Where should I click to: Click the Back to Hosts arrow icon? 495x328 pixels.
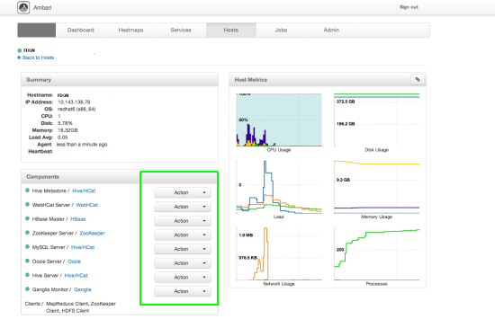click(x=19, y=58)
